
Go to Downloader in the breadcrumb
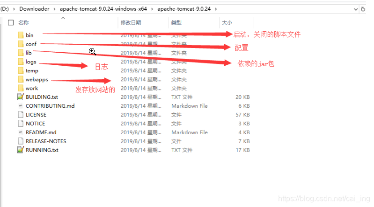(34, 9)
